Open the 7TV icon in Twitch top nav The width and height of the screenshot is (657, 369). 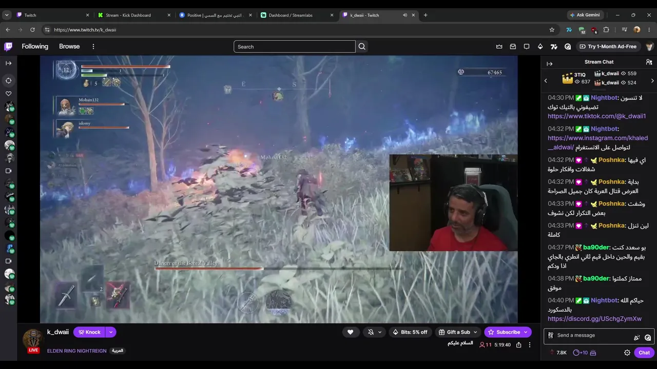click(x=554, y=47)
